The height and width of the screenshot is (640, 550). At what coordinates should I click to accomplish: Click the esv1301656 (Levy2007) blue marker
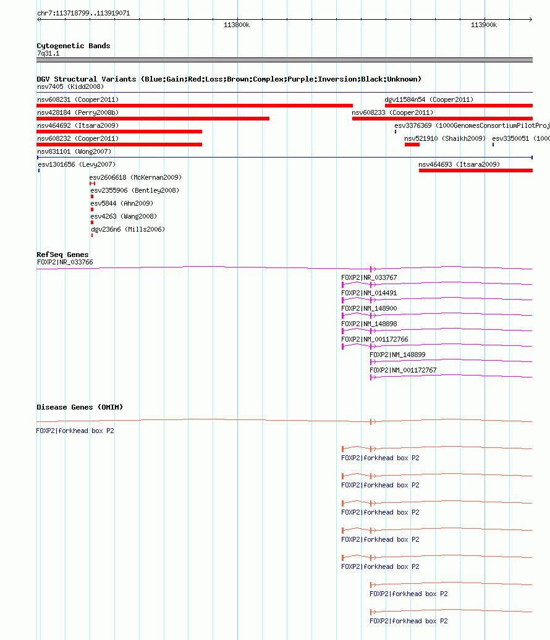point(39,171)
